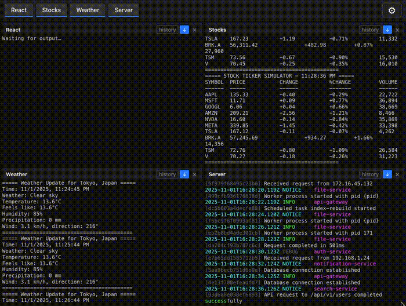Click 'Received request from 192.168.1.24' log line
The width and height of the screenshot is (406, 306).
coord(287,258)
